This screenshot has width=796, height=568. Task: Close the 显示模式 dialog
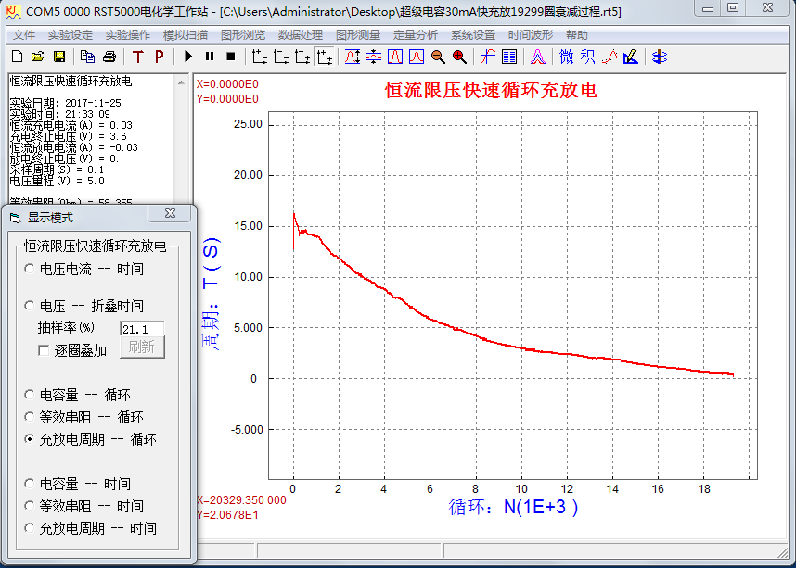pyautogui.click(x=170, y=214)
